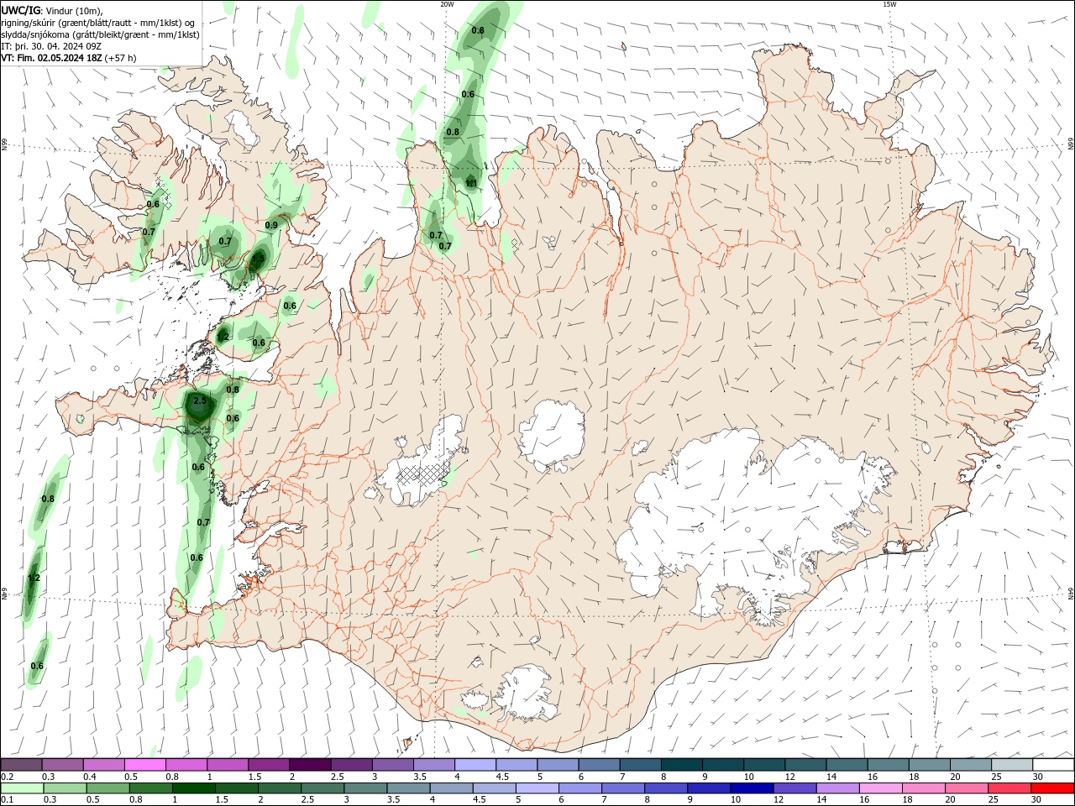The height and width of the screenshot is (806, 1075).
Task: Click the 1.1 precipitation value on the map
Action: pyautogui.click(x=471, y=182)
